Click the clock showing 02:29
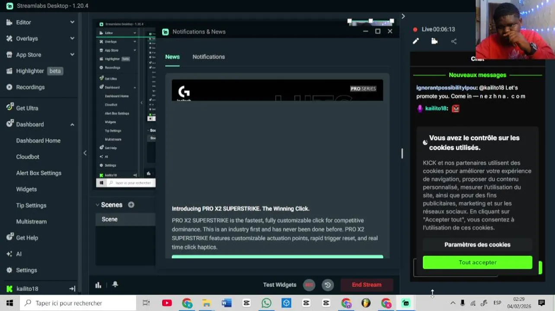The image size is (555, 311). pyautogui.click(x=519, y=299)
